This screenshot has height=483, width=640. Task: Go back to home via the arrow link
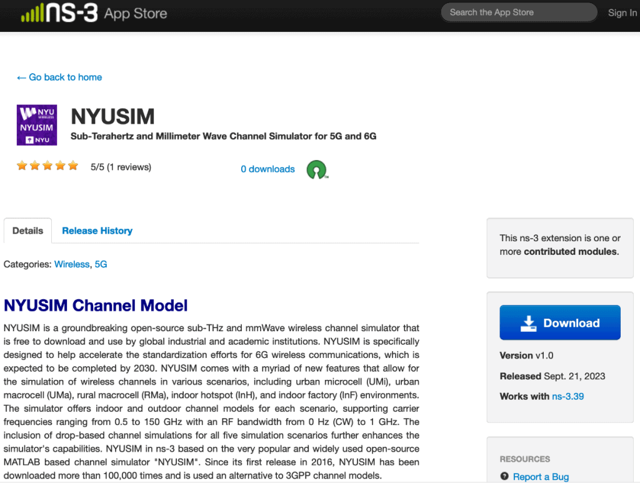[x=59, y=77]
